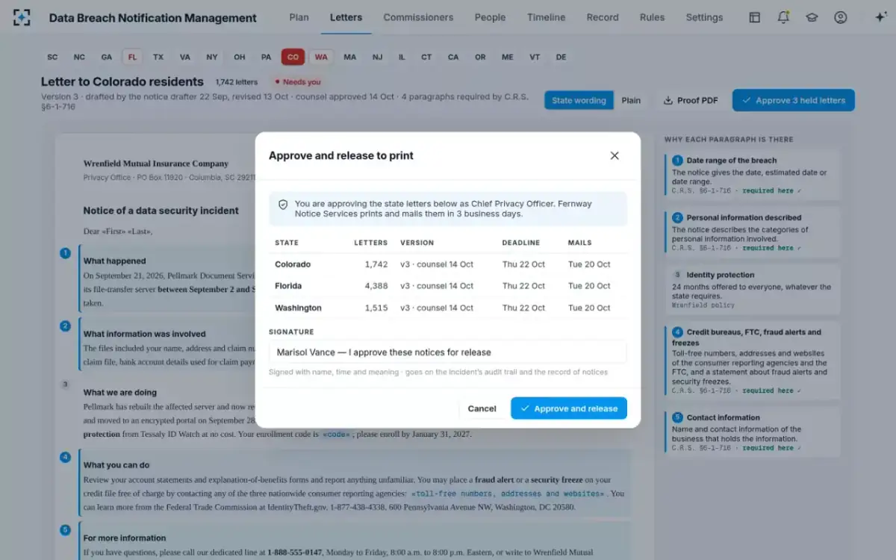Select the TX state chip

point(158,57)
